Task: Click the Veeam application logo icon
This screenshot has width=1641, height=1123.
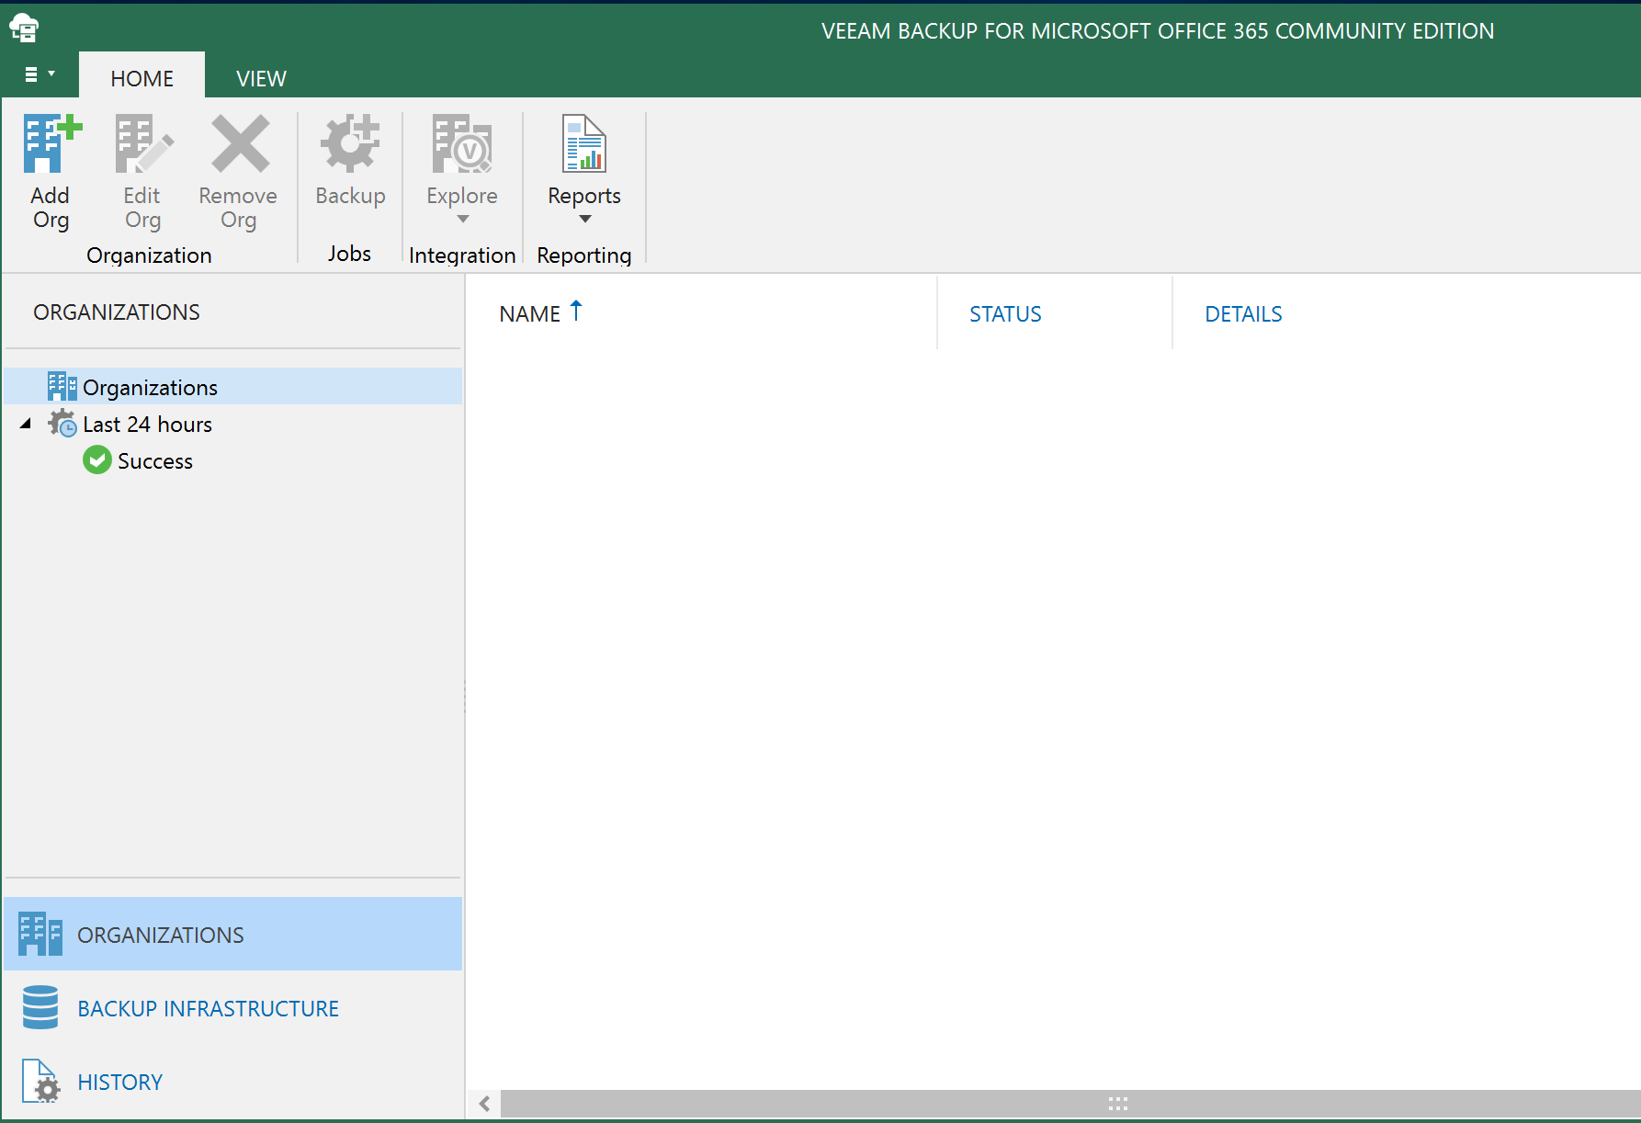Action: (x=25, y=28)
